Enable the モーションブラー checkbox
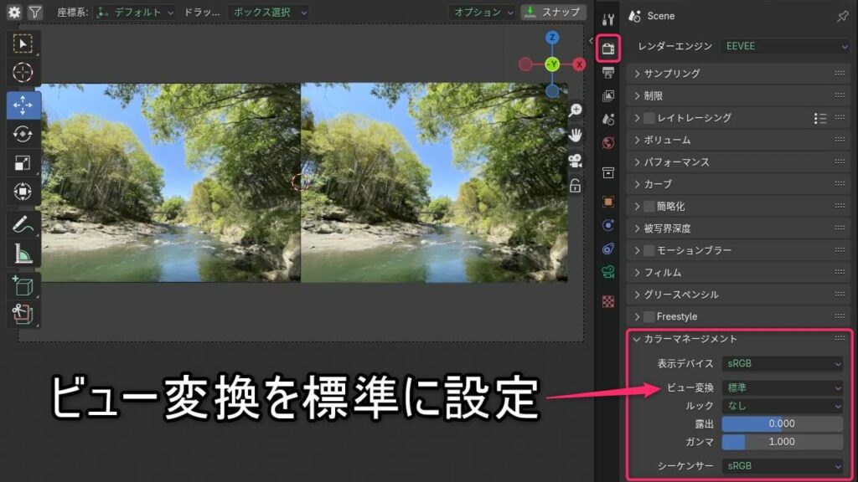This screenshot has width=858, height=482. point(649,250)
